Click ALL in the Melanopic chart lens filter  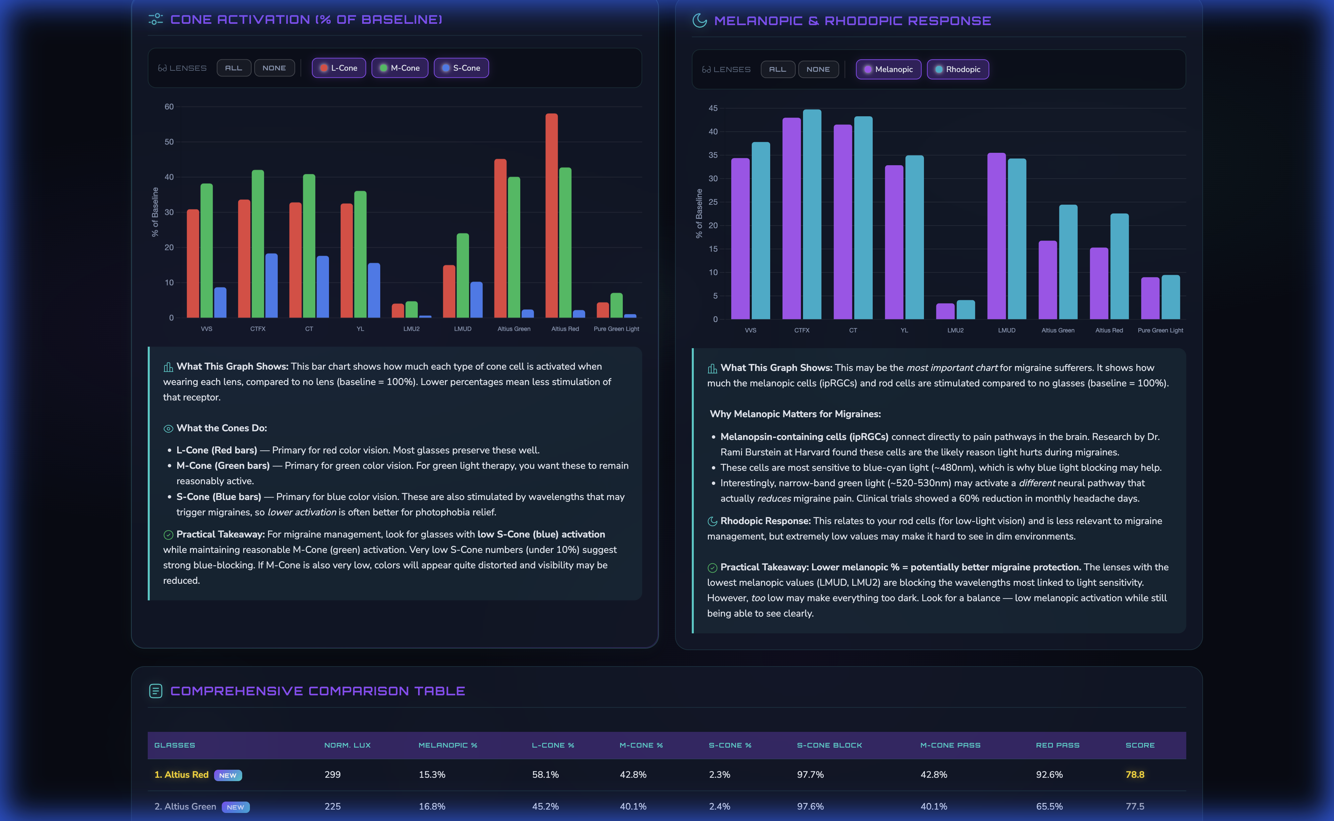(778, 69)
